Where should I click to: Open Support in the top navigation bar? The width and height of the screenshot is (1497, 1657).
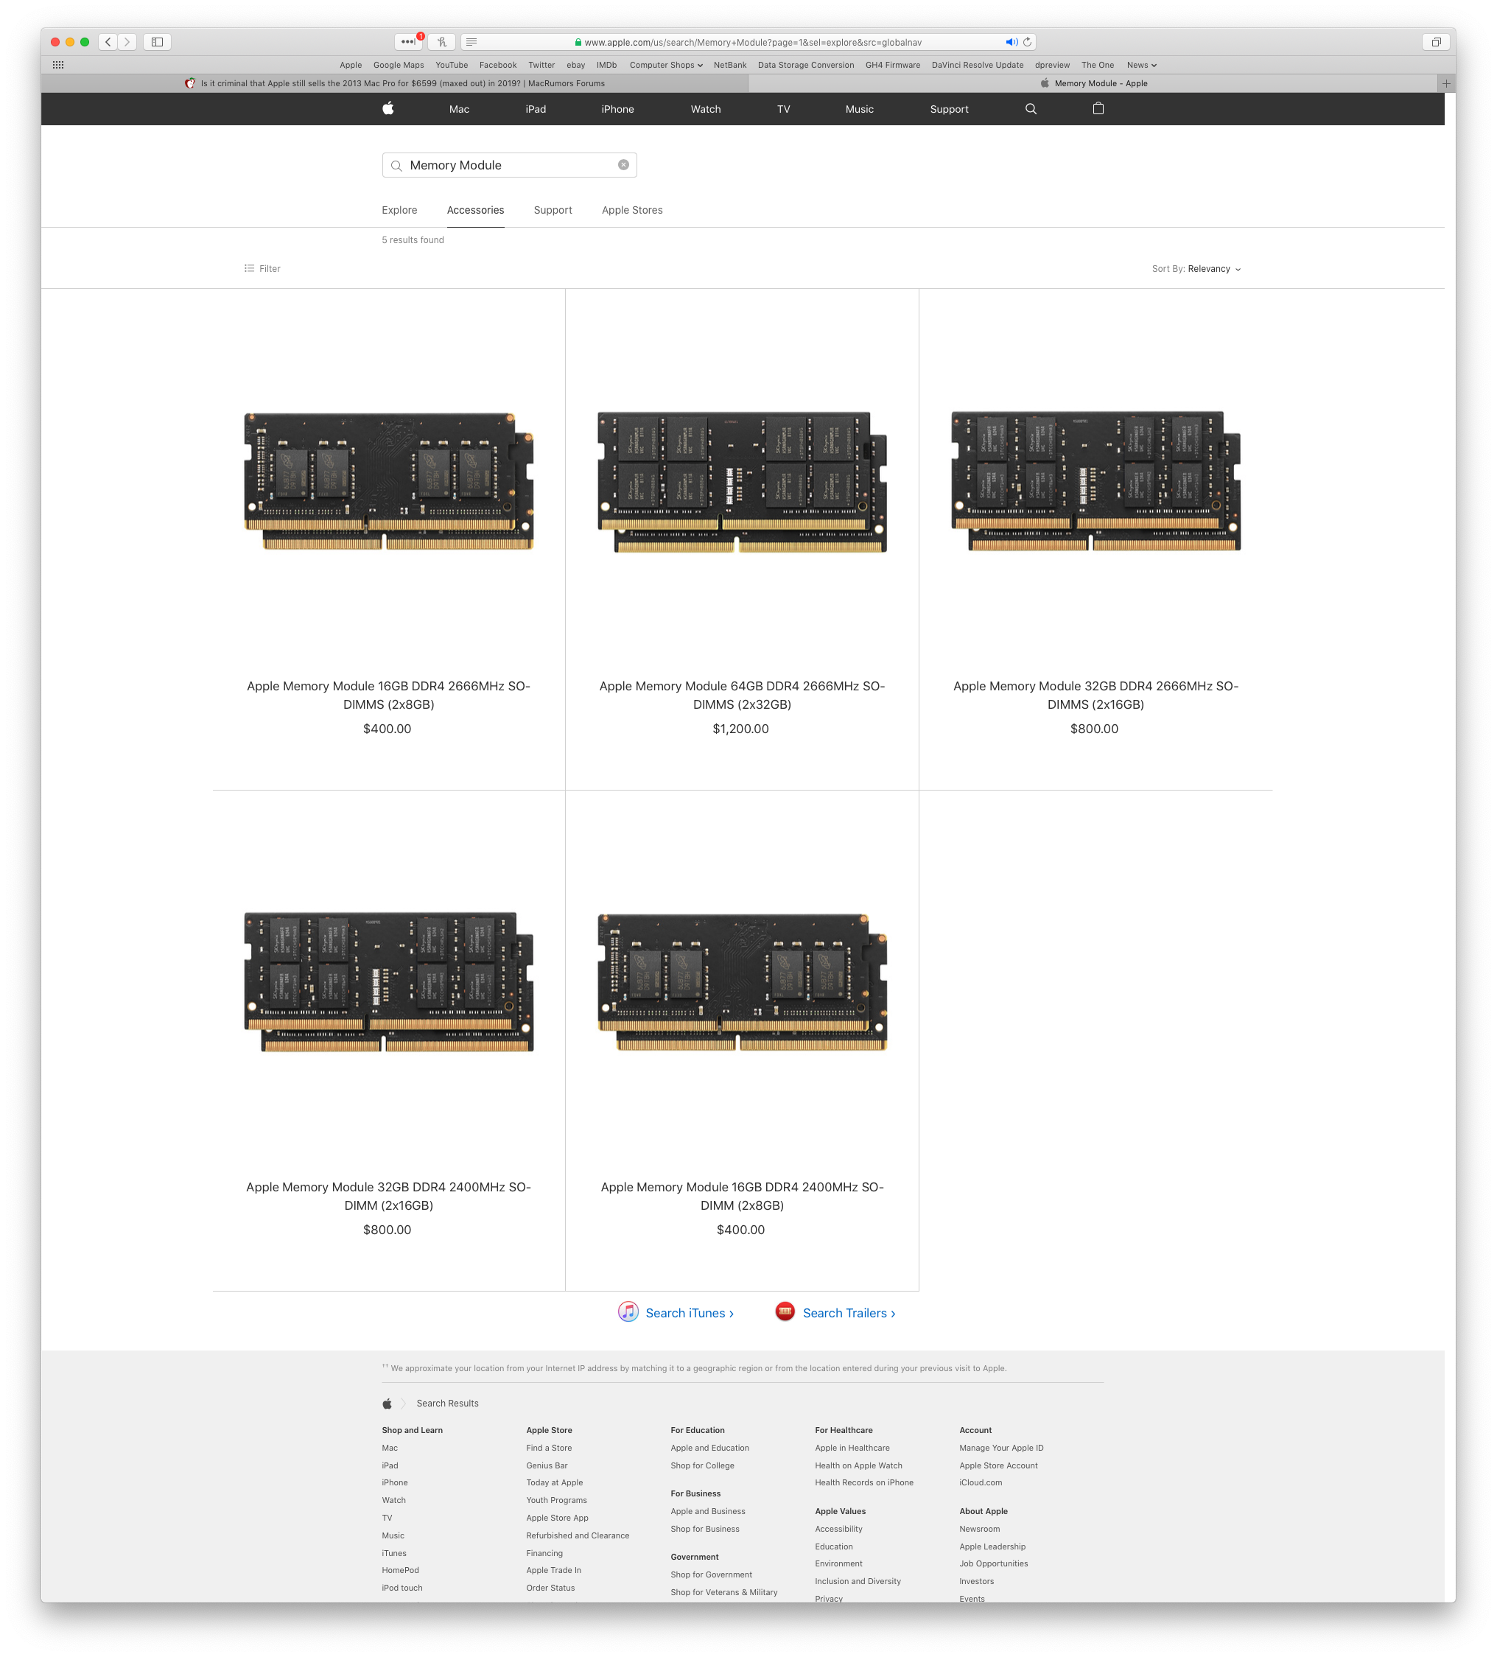950,109
